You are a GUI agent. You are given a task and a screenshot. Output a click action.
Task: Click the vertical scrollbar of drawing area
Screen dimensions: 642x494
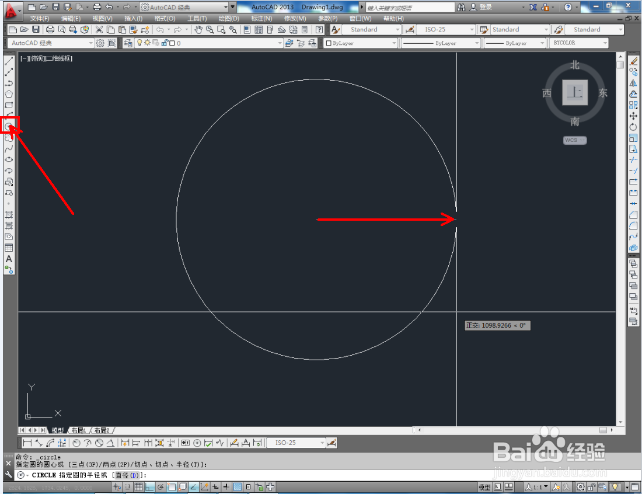pos(620,239)
